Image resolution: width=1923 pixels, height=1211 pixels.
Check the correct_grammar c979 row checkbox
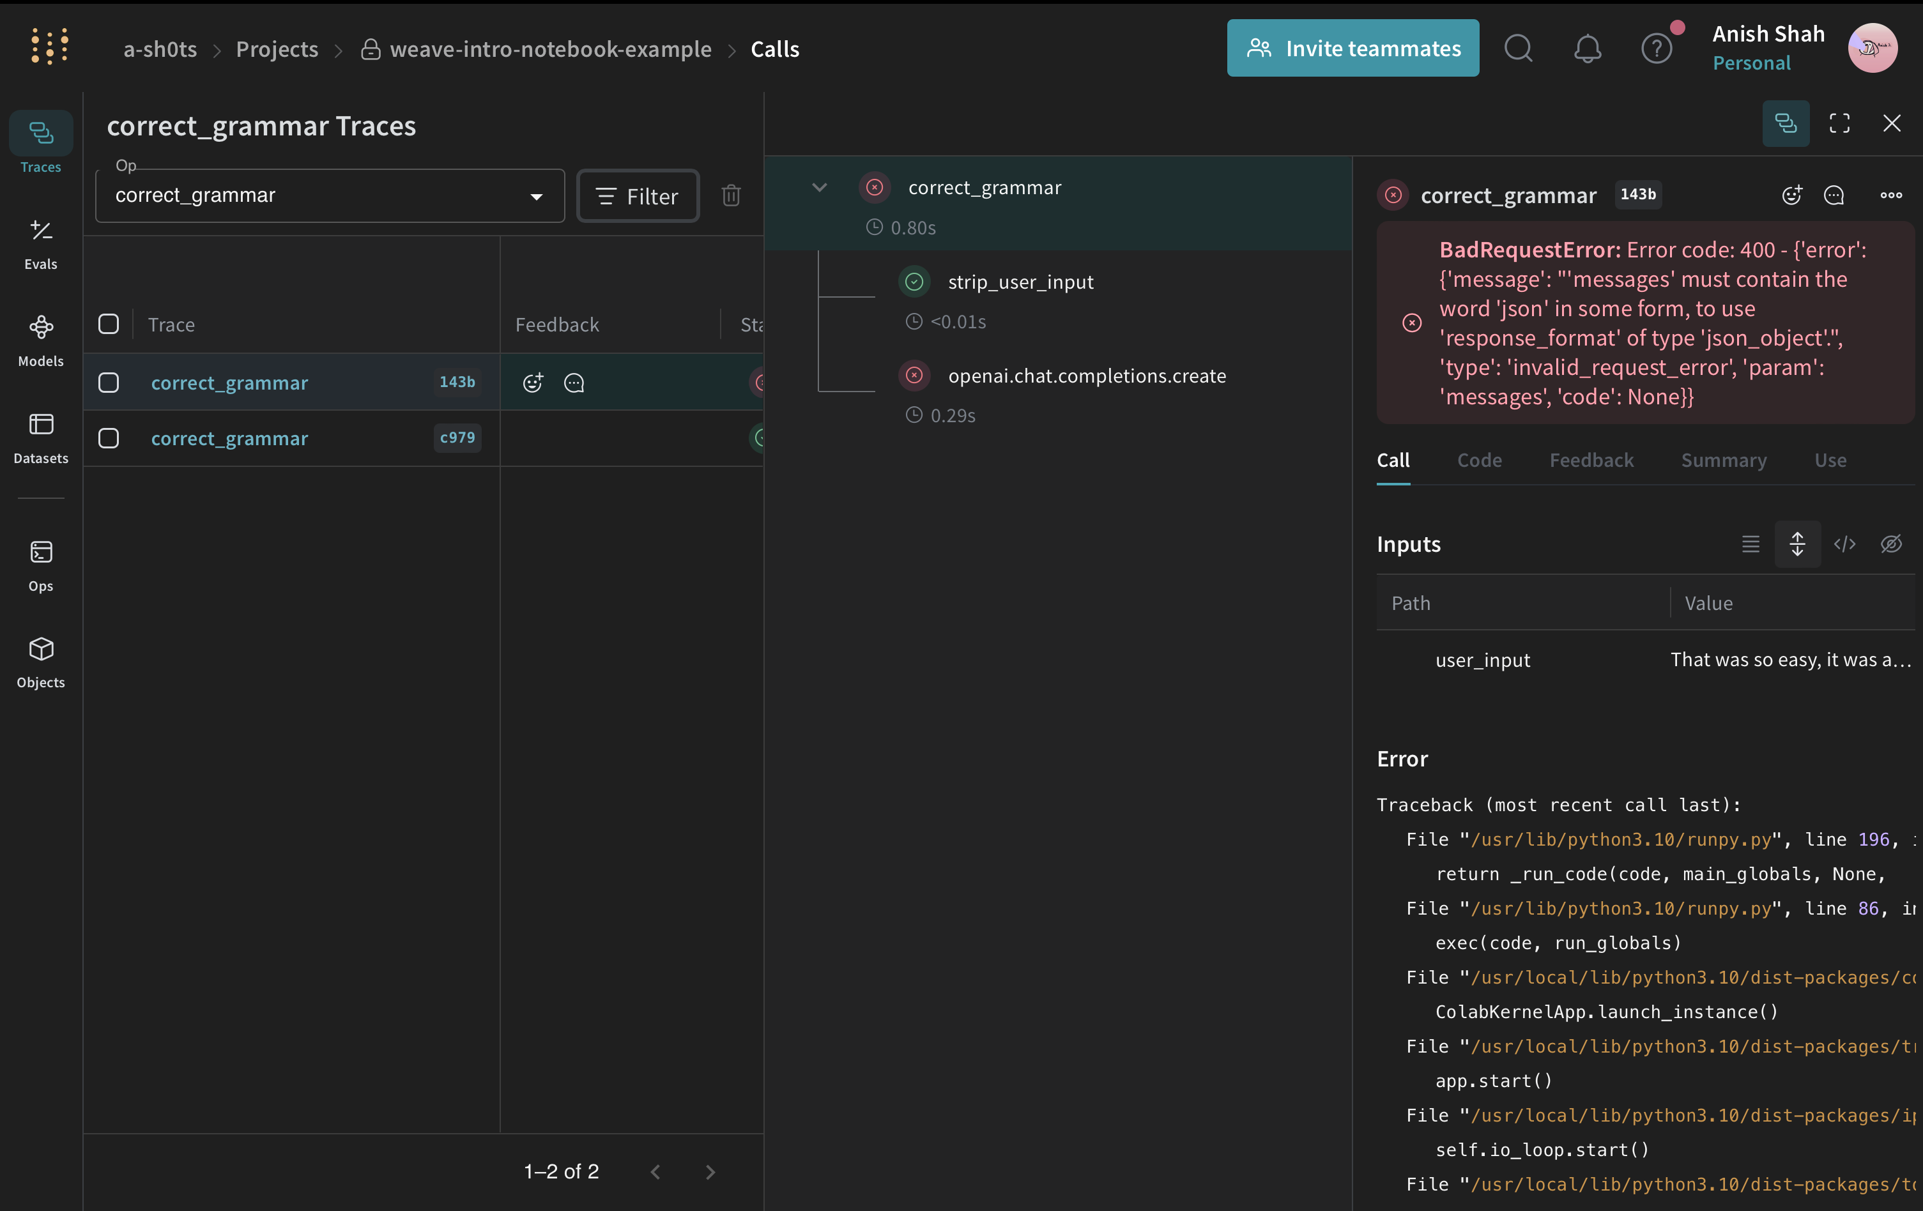point(109,438)
